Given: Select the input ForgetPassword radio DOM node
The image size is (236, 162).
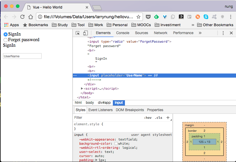Looking at the screenshot, I should point(129,41).
